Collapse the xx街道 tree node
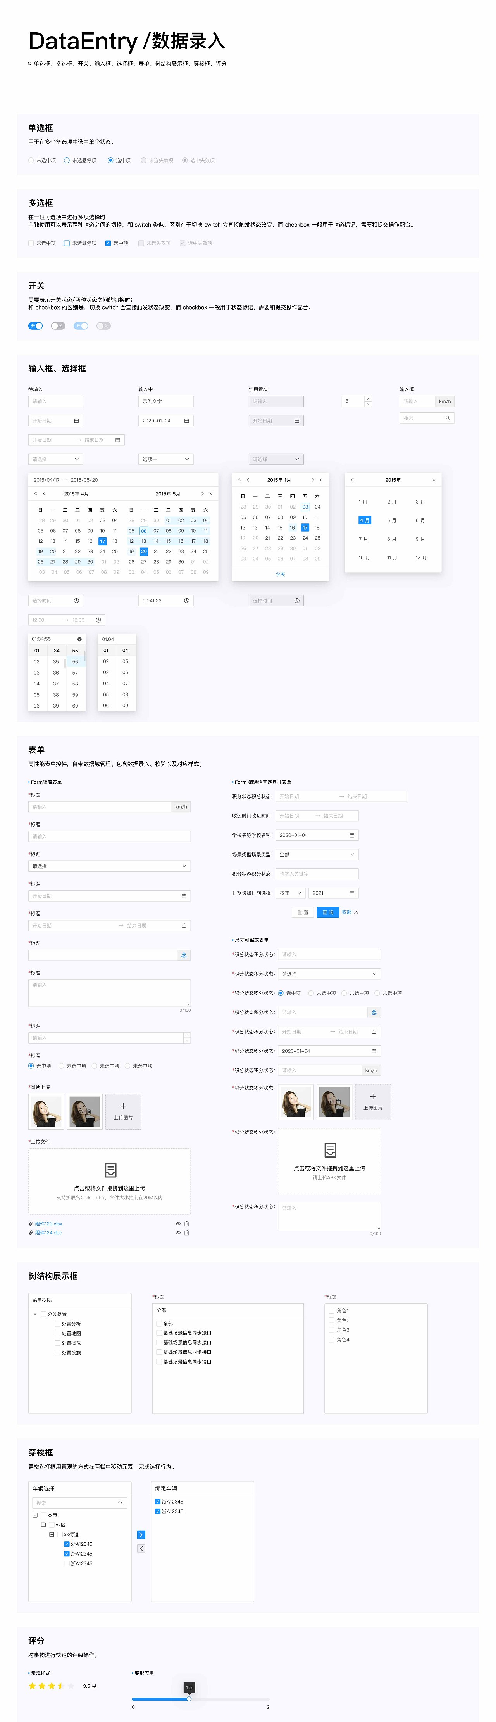Image resolution: width=496 pixels, height=1722 pixels. [x=52, y=1535]
